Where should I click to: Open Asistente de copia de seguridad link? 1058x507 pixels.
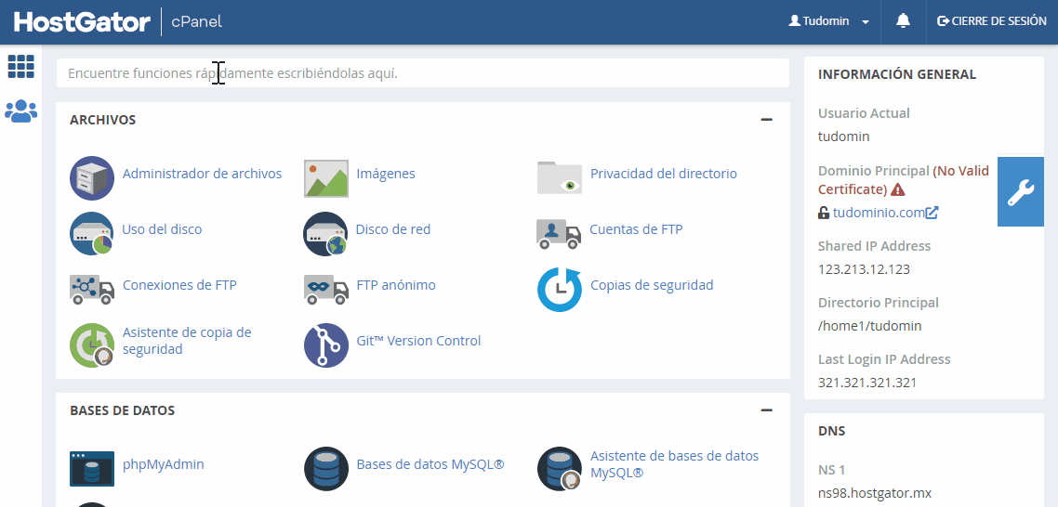[187, 341]
